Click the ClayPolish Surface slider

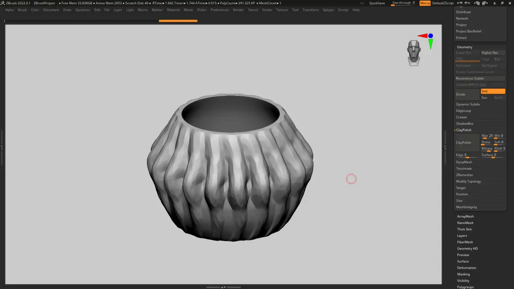click(493, 155)
